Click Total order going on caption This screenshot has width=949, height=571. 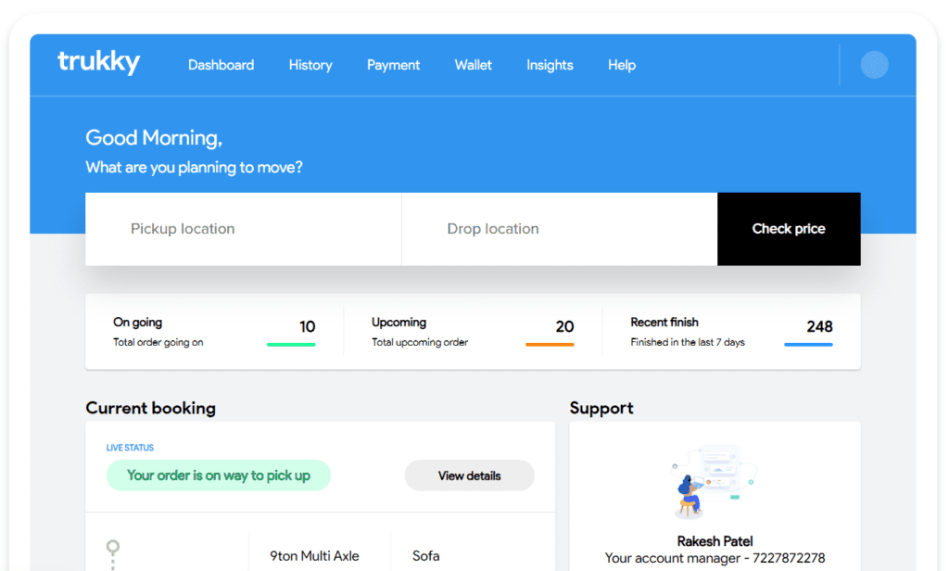[158, 342]
